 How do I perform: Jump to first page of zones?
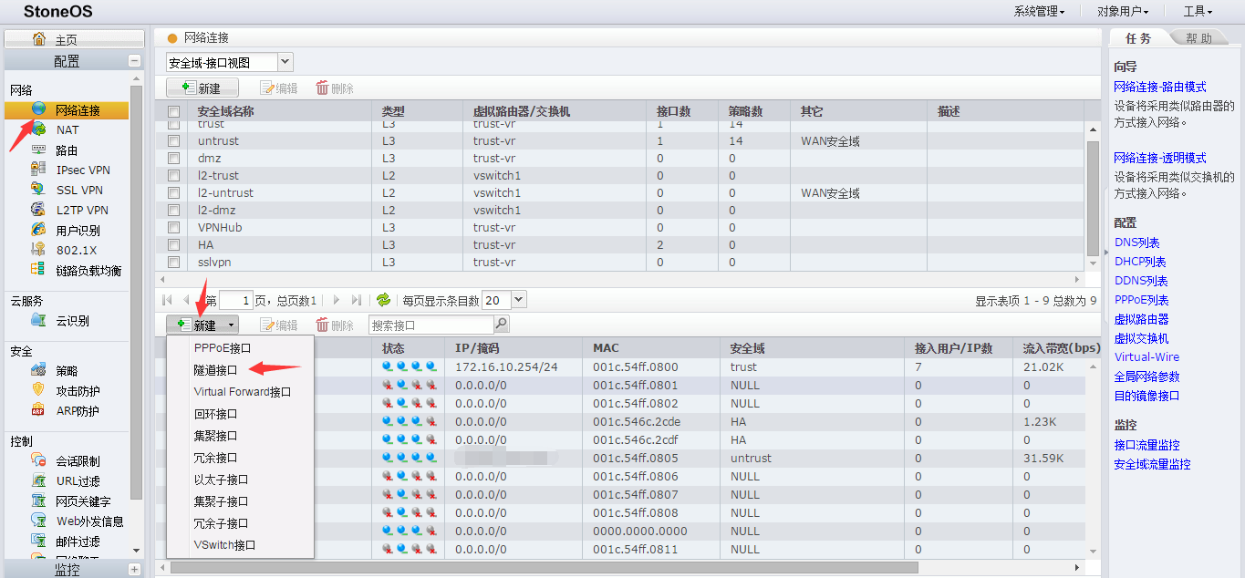click(167, 300)
